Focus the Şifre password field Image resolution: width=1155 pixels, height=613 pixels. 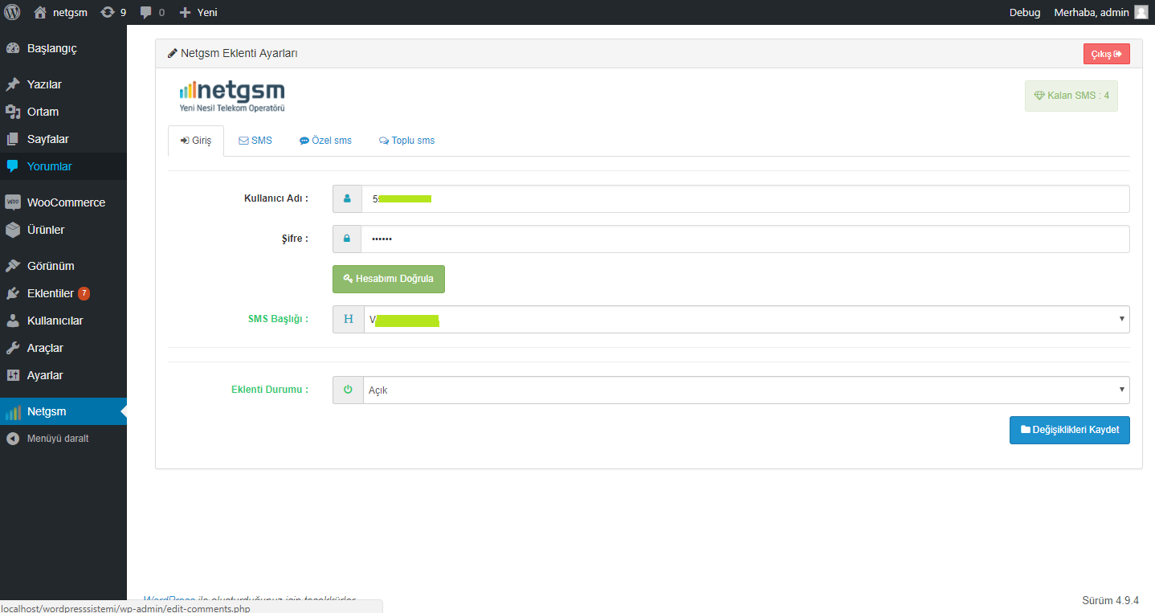[745, 239]
